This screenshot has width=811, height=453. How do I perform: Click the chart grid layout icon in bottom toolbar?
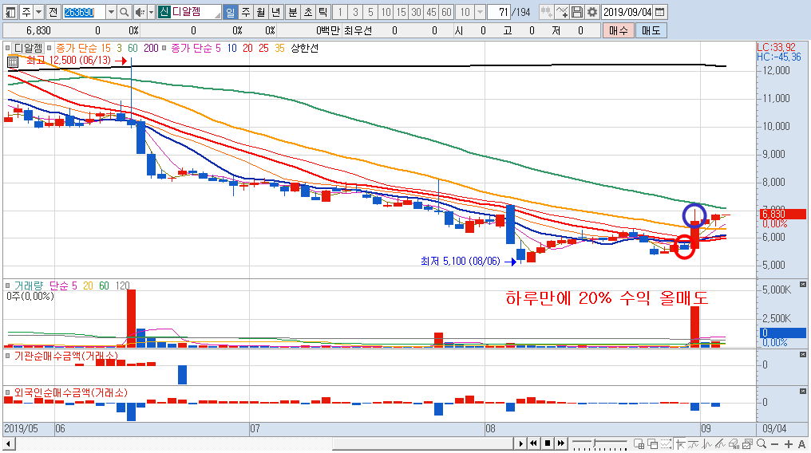[639, 443]
